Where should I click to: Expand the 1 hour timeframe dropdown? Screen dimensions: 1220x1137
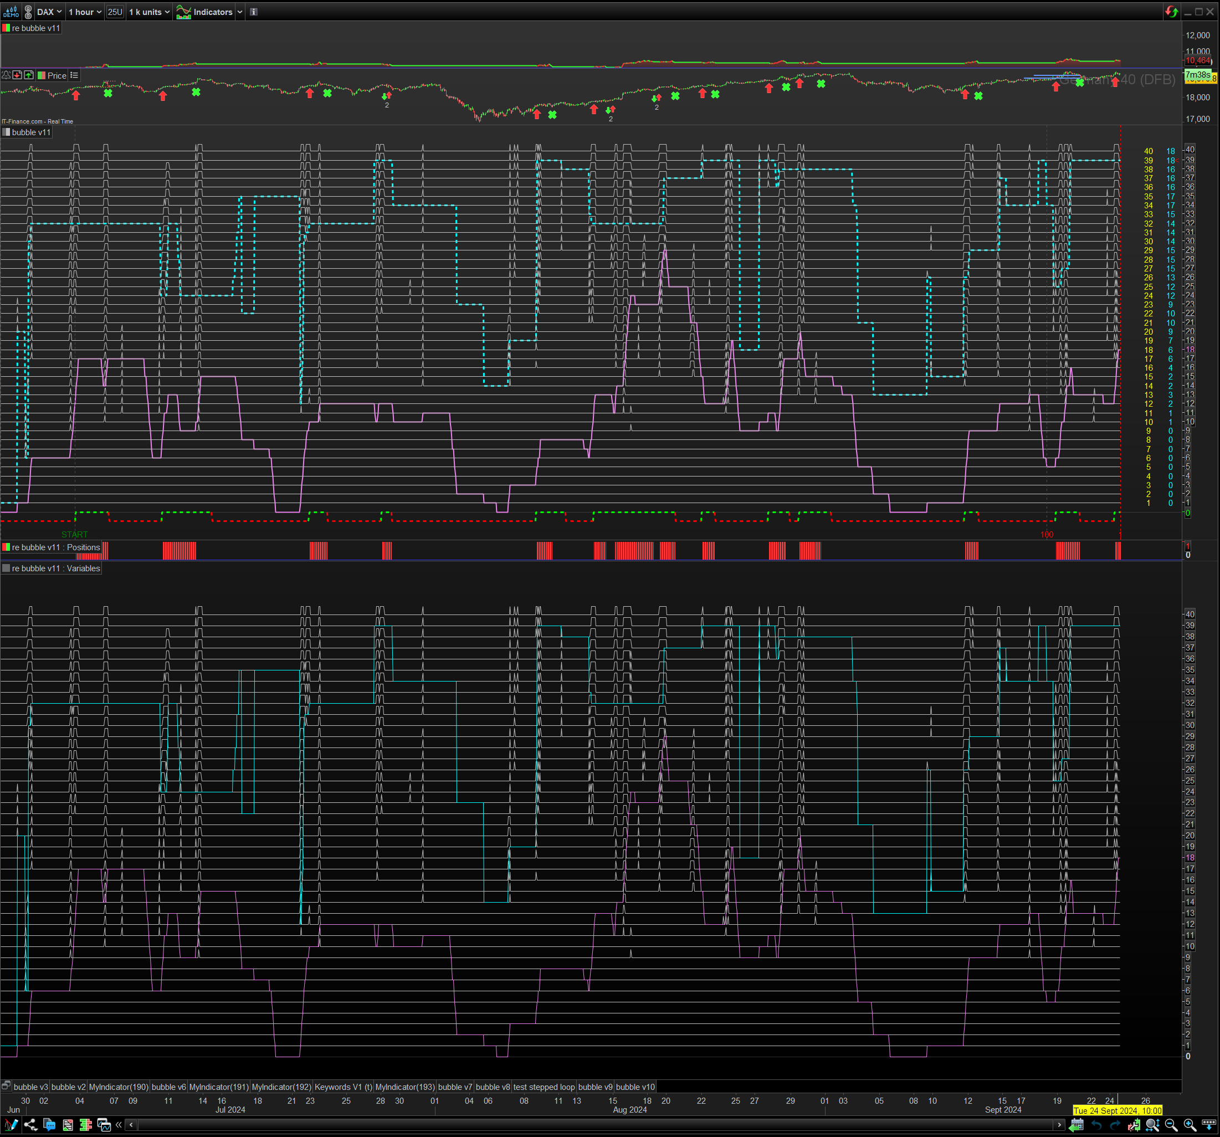(x=85, y=12)
